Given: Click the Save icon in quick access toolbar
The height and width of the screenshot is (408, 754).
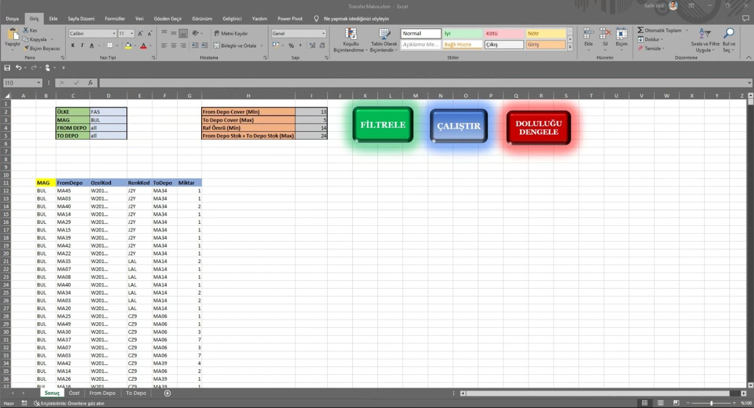Looking at the screenshot, I should (x=7, y=68).
